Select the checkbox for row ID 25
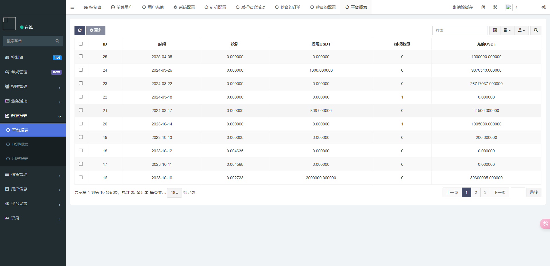This screenshot has width=550, height=266. (x=81, y=56)
